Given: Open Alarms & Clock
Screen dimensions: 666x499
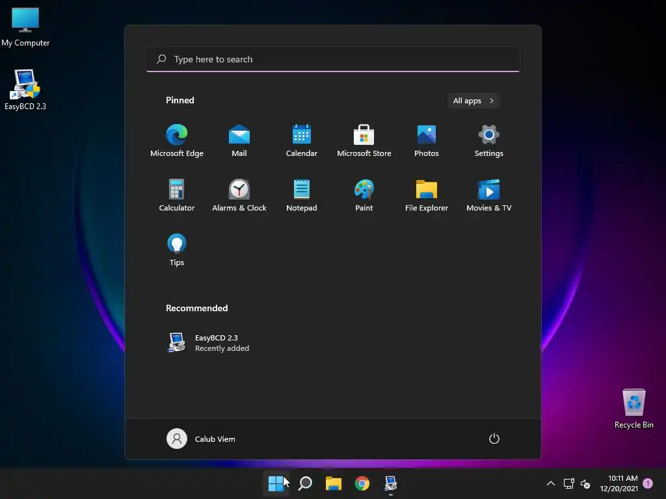Looking at the screenshot, I should [x=239, y=195].
